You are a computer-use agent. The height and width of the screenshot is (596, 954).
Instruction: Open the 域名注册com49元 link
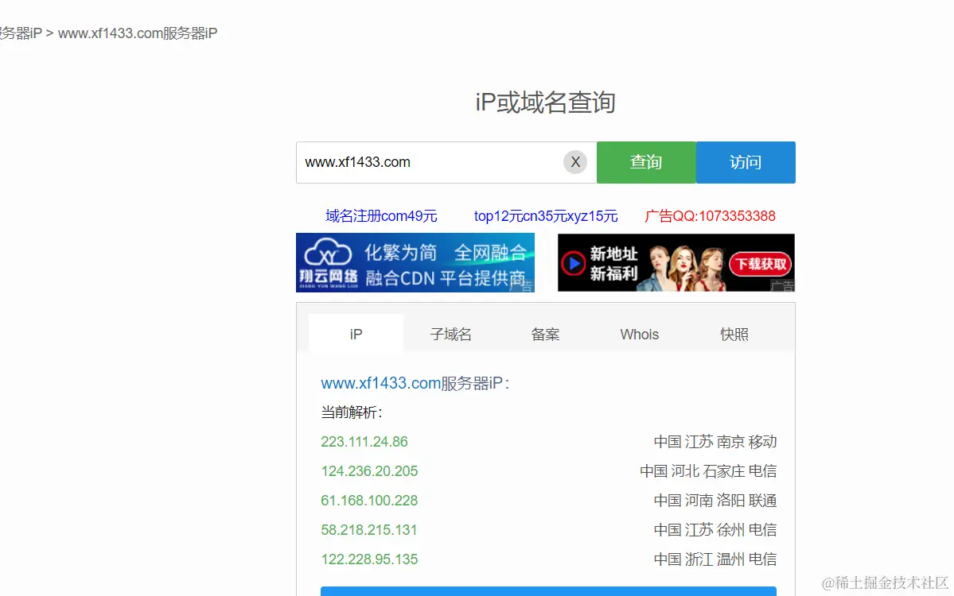(381, 215)
